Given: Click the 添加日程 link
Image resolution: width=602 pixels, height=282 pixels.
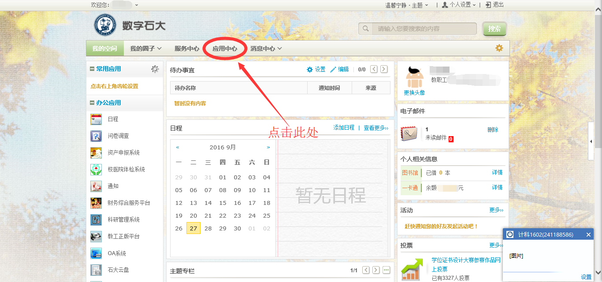Looking at the screenshot, I should 344,128.
